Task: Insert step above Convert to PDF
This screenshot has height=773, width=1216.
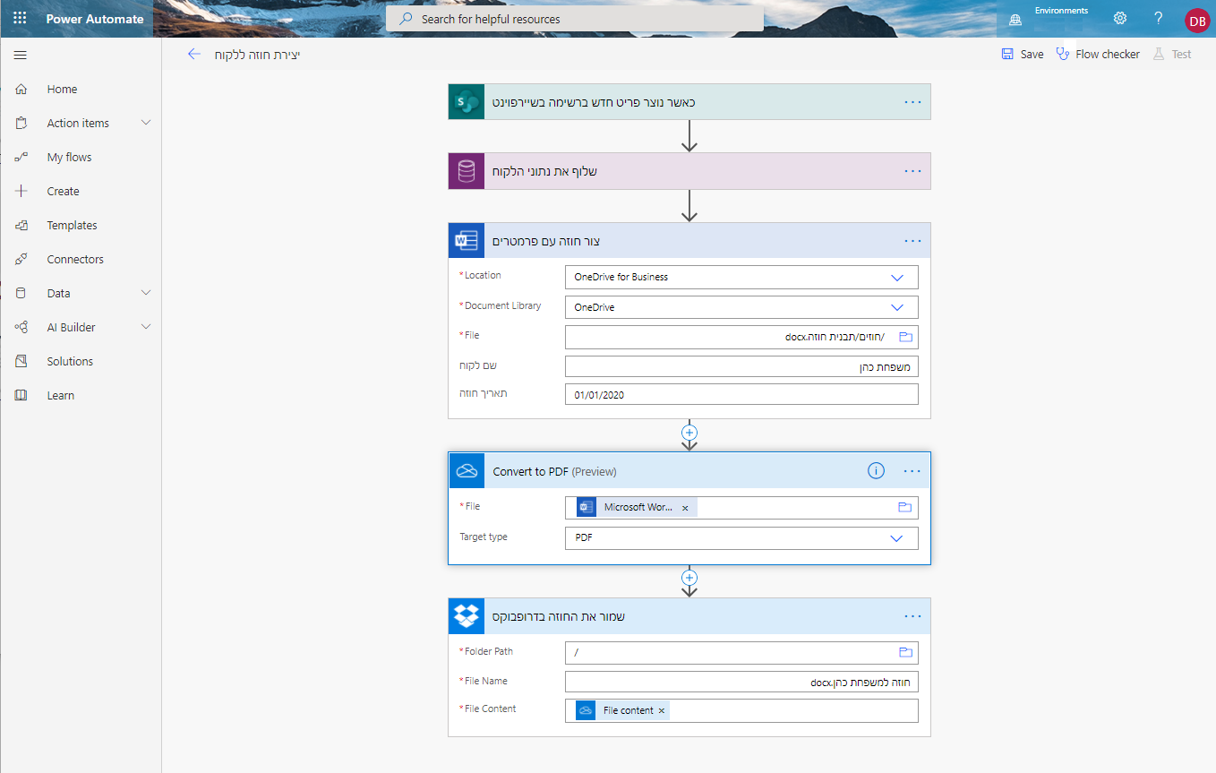Action: click(689, 432)
